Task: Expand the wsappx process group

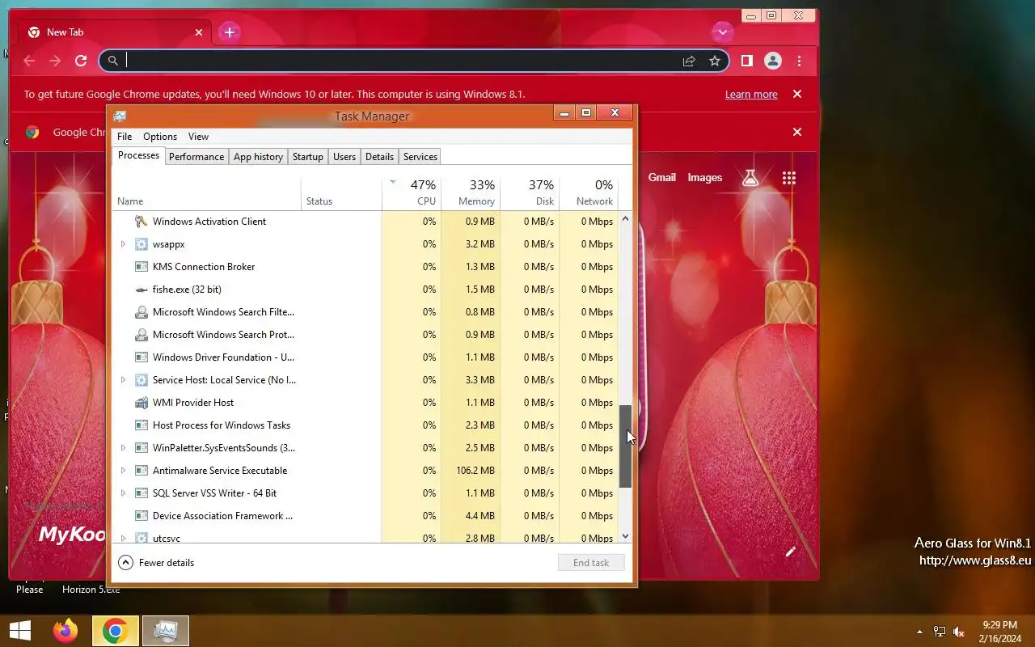Action: pyautogui.click(x=123, y=244)
